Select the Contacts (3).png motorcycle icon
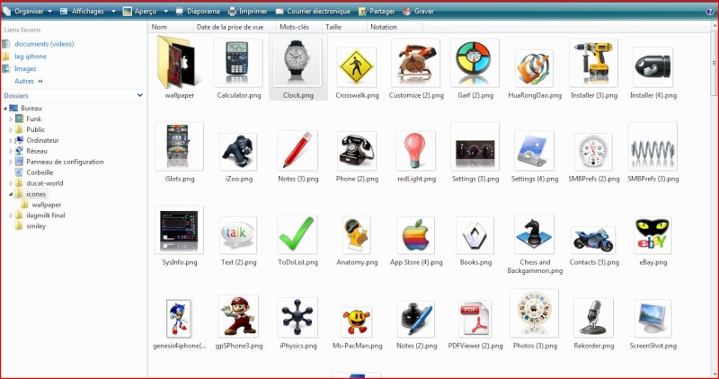This screenshot has height=379, width=719. [x=593, y=240]
